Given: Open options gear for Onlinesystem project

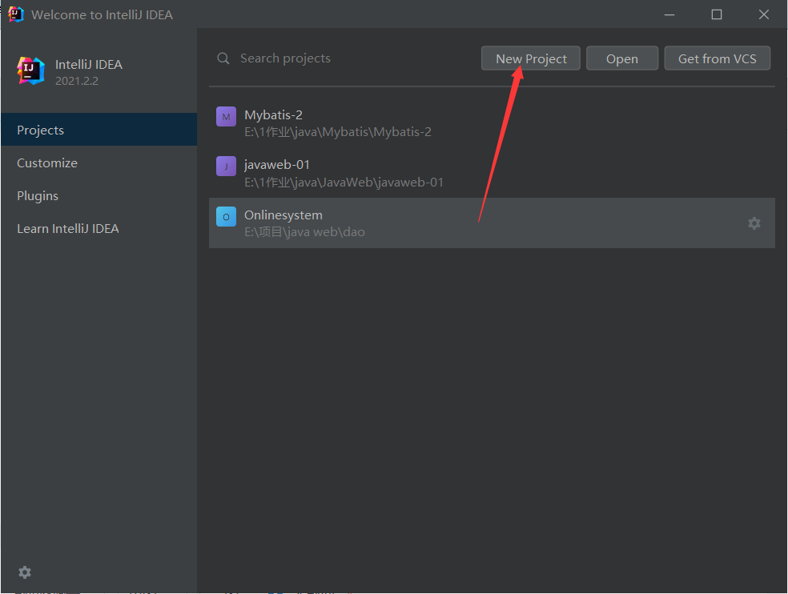Looking at the screenshot, I should tap(754, 223).
